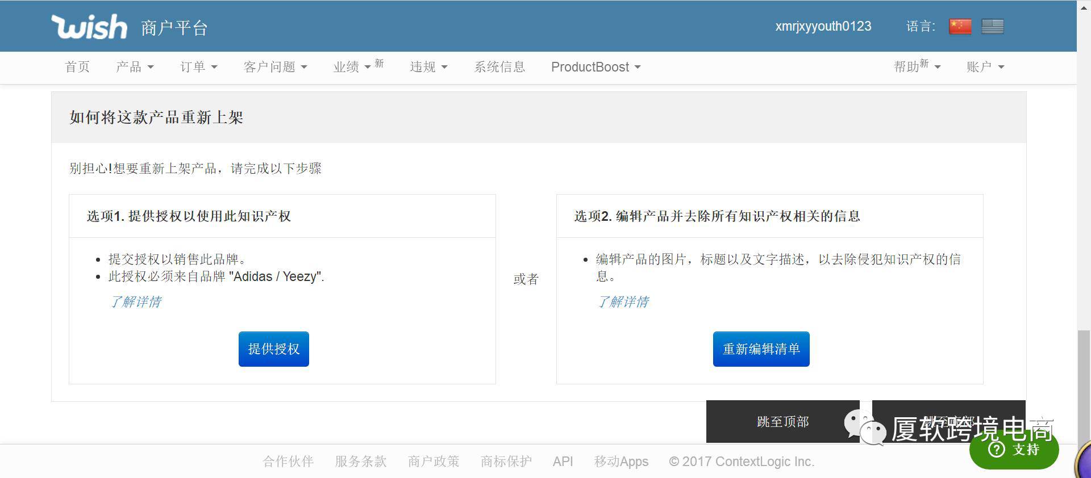Open the 账户 account dropdown

coord(985,67)
